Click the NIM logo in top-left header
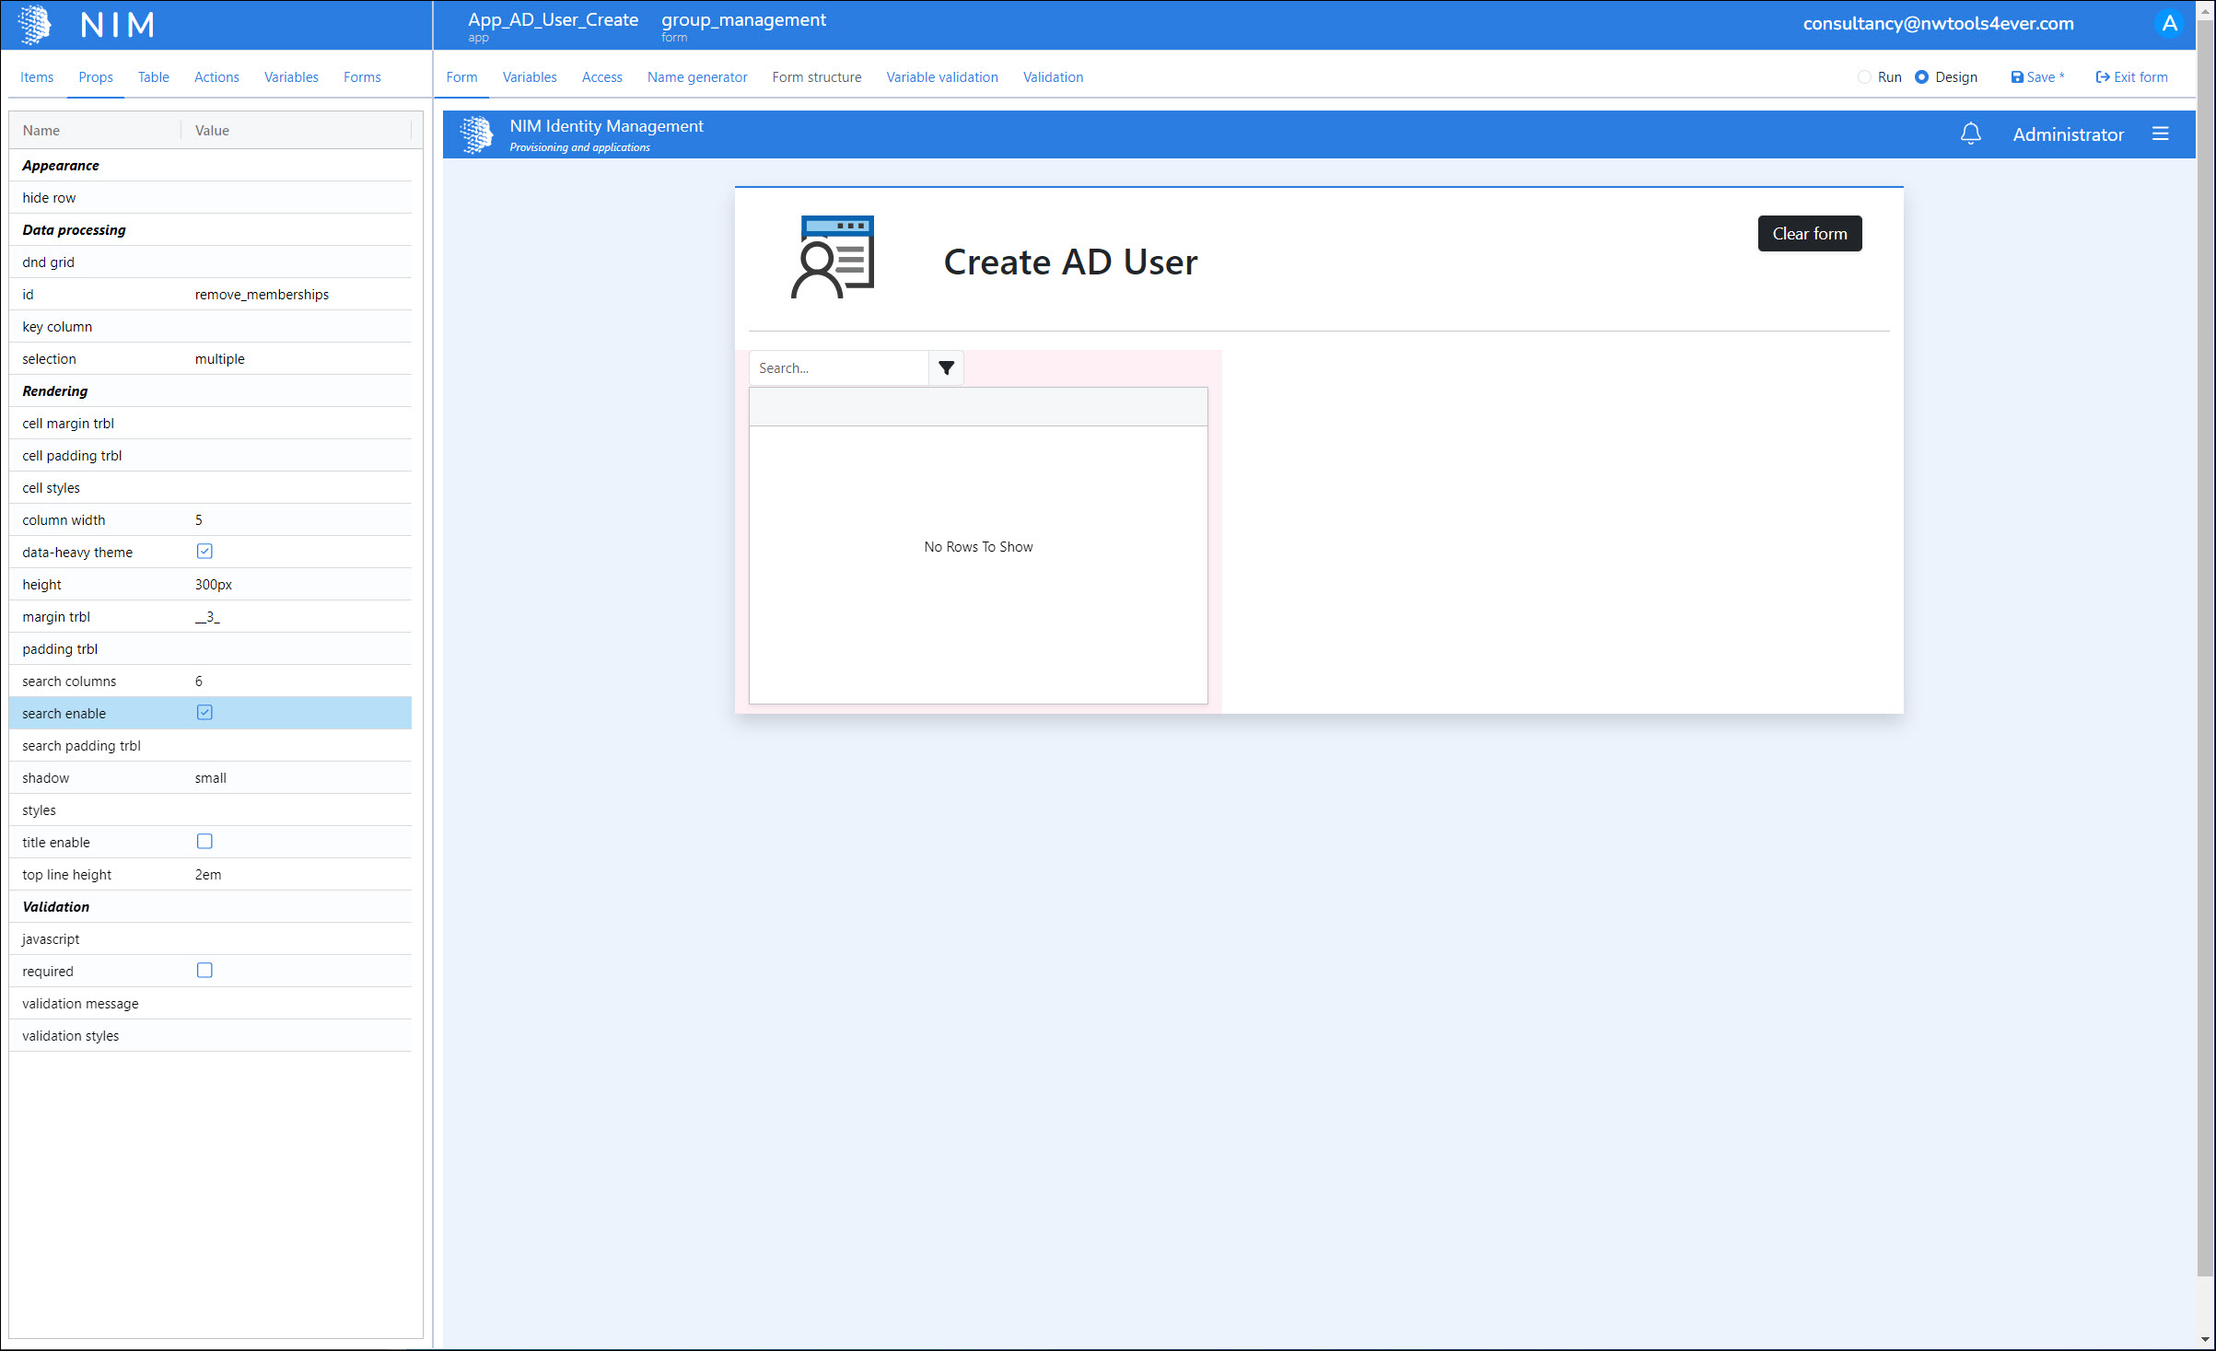 (x=35, y=24)
